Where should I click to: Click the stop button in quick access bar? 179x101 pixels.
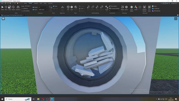(x=18, y=3)
